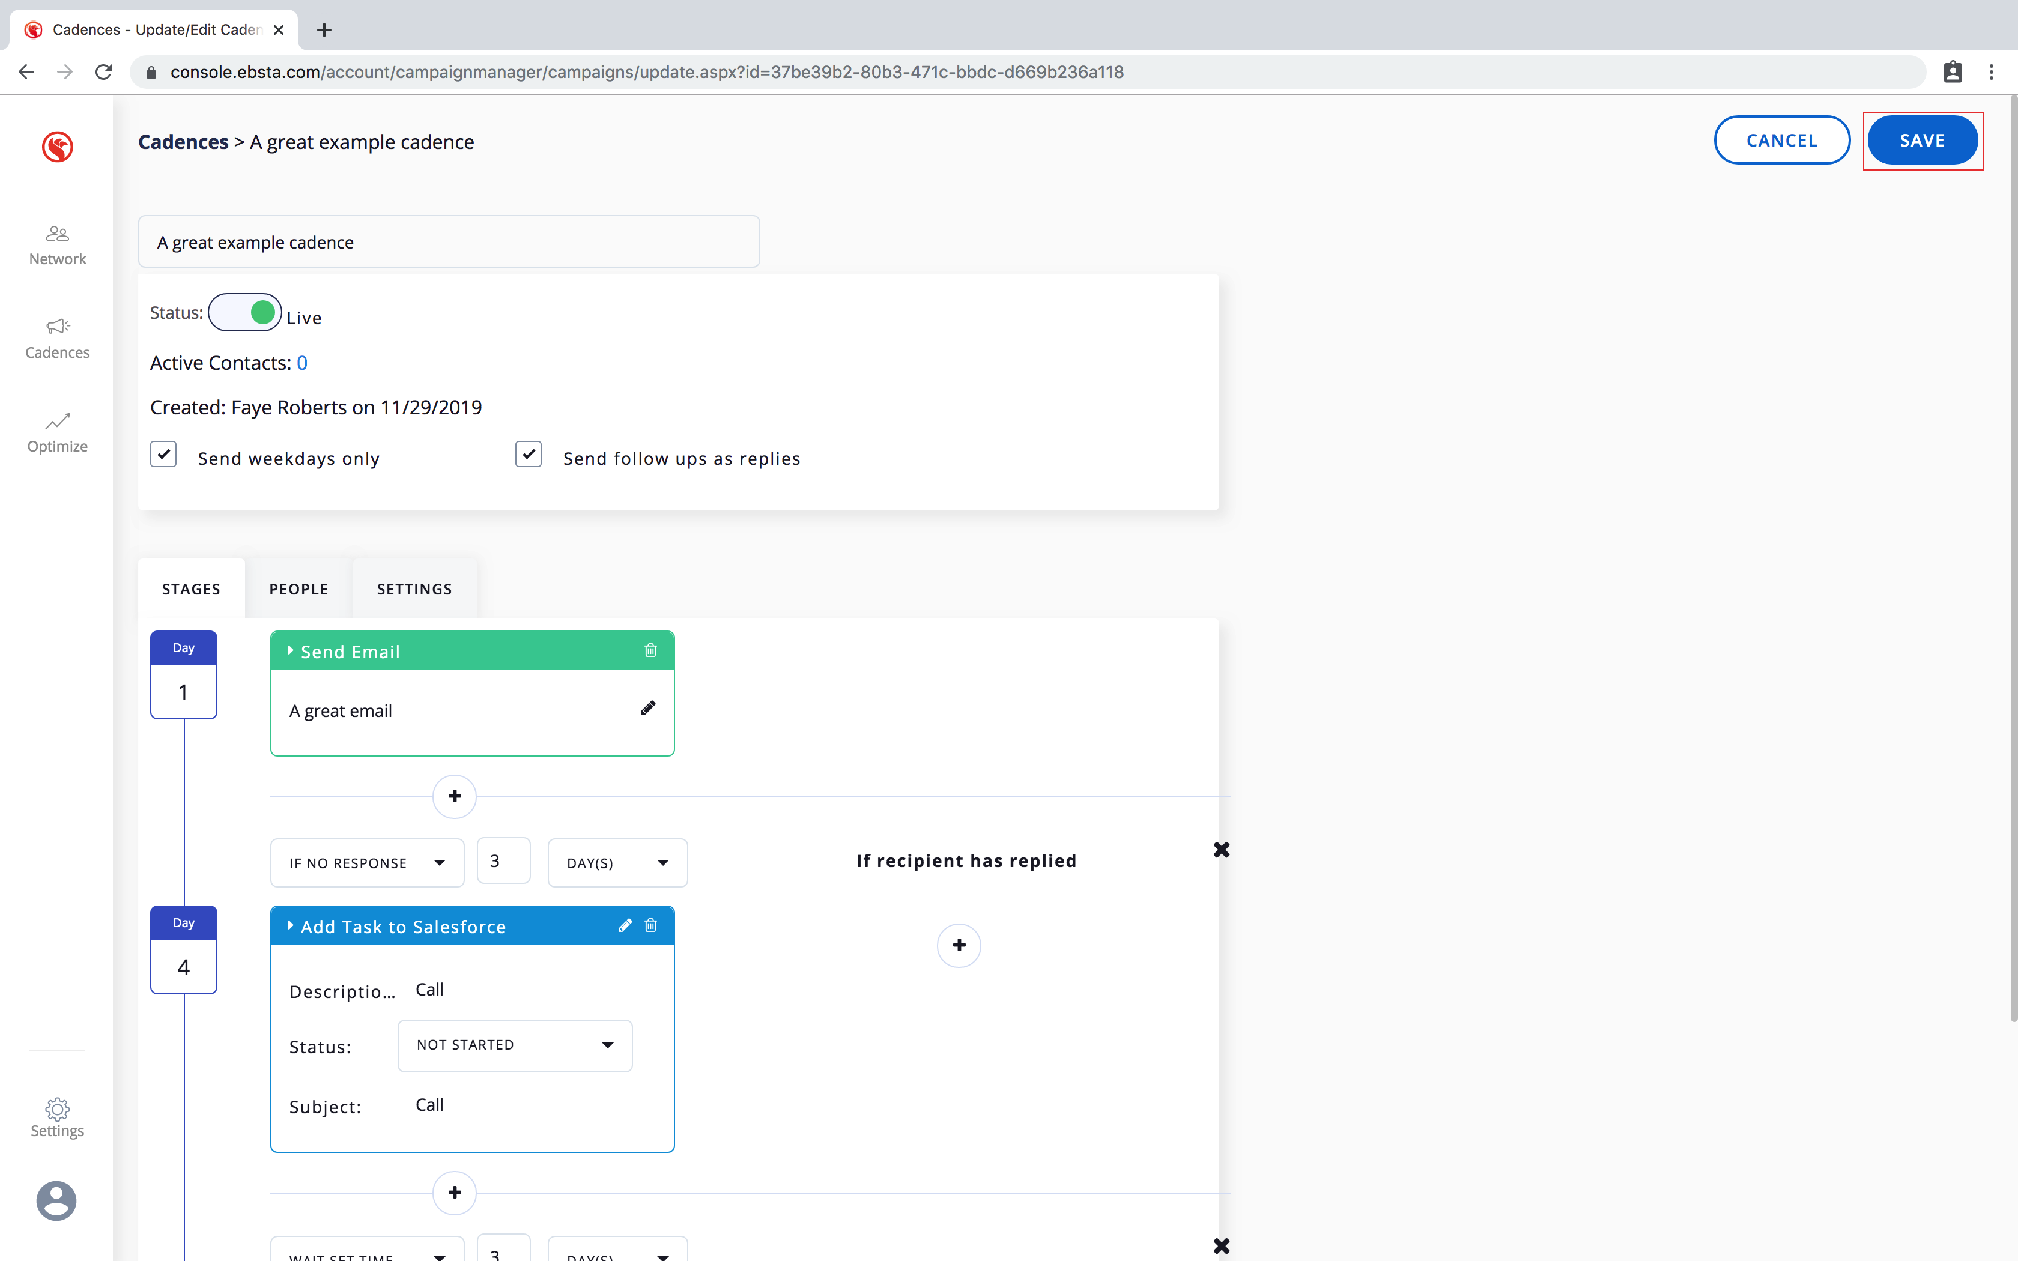Uncheck 'Send follow ups as replies'
The height and width of the screenshot is (1261, 2018).
529,455
